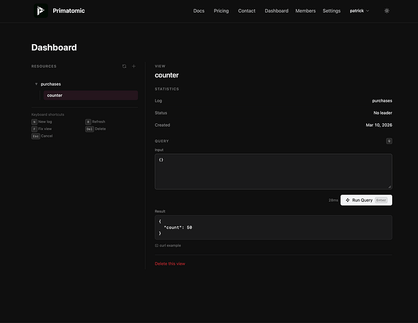Image resolution: width=418 pixels, height=323 pixels.
Task: Navigate to the Members section
Action: point(305,11)
